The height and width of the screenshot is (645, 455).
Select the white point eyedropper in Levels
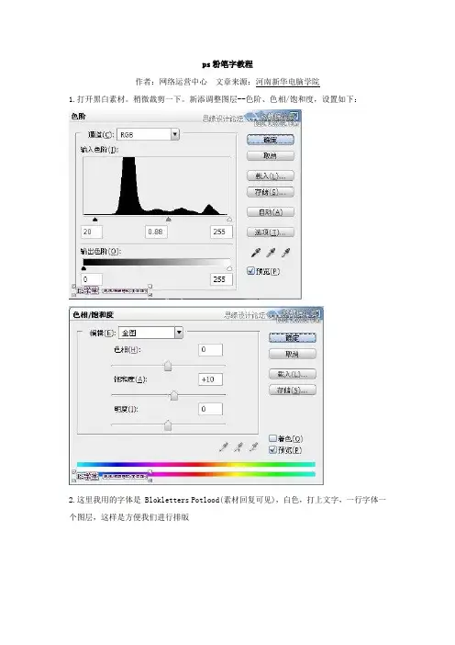point(286,253)
